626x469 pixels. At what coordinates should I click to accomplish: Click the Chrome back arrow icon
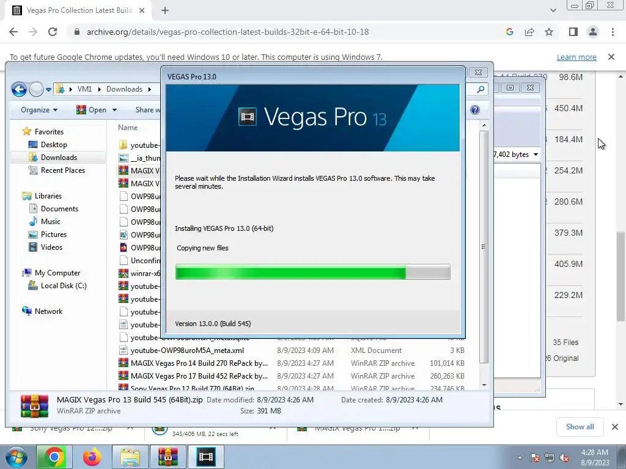pos(13,32)
